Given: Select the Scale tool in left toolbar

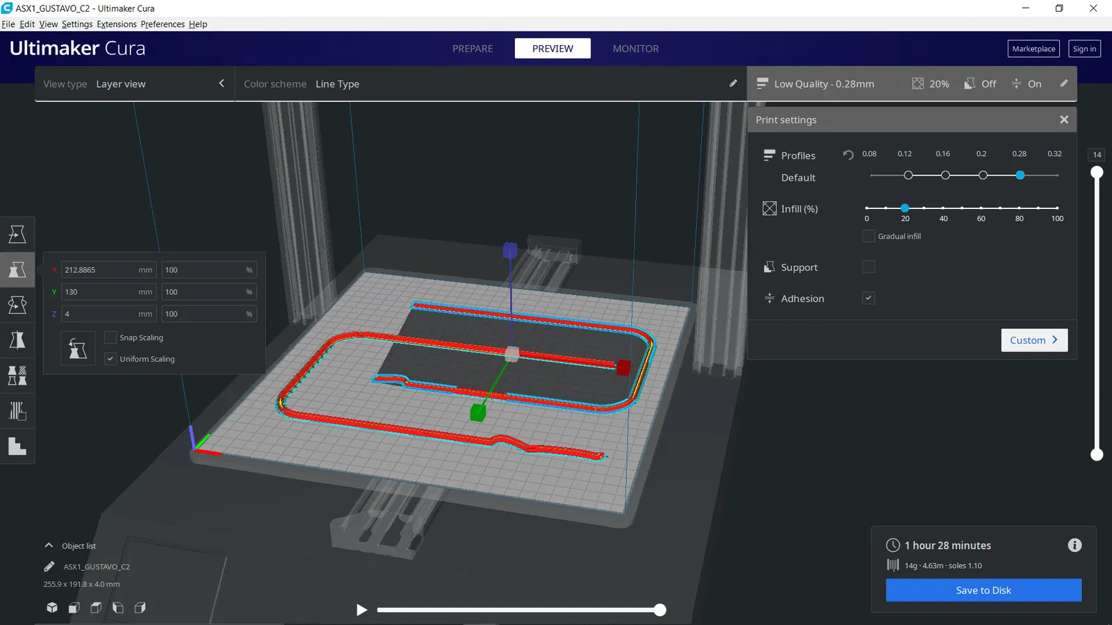Looking at the screenshot, I should click(x=17, y=269).
